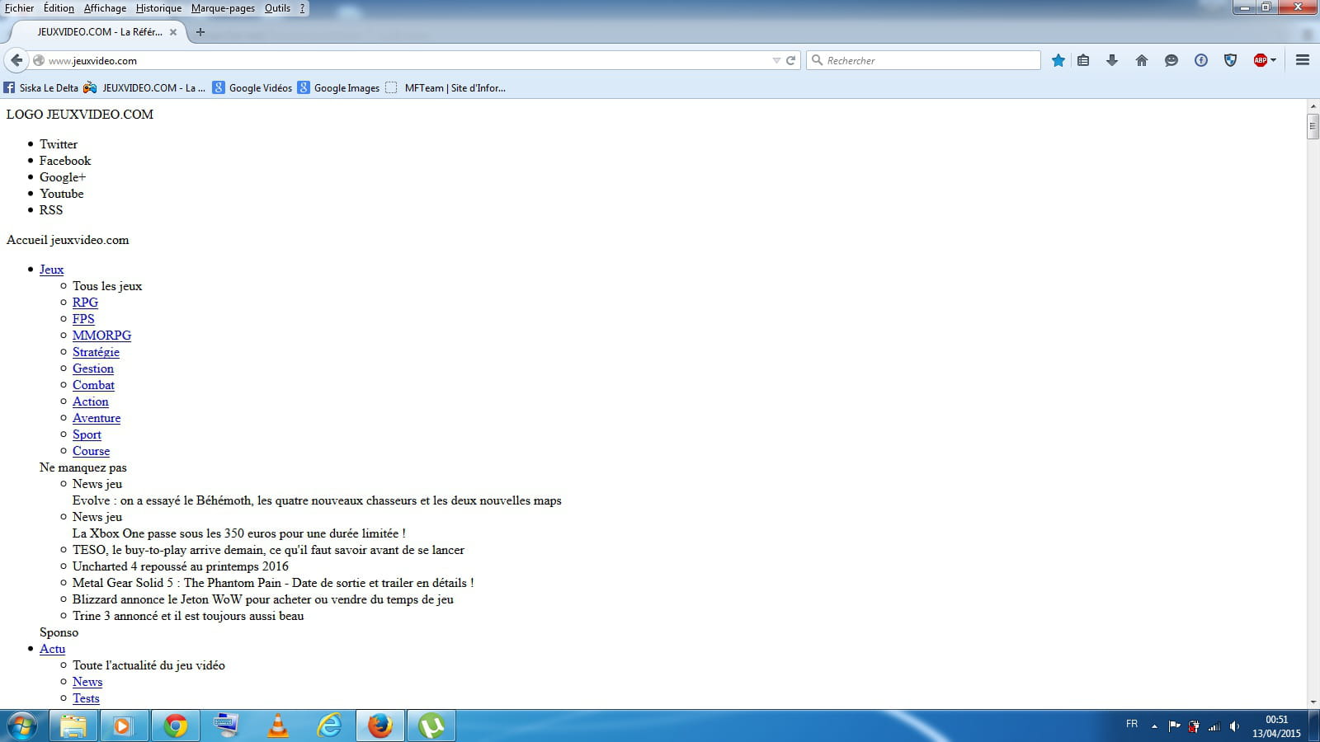Click the volume speaker tray icon
This screenshot has width=1320, height=742.
point(1234,726)
